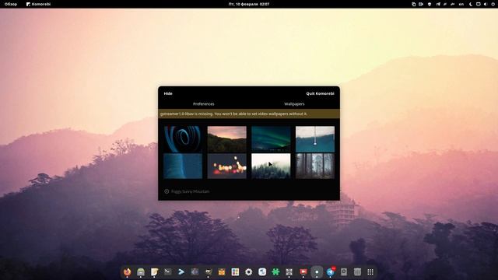Open the Trash in the dock
498x280 pixels.
[x=357, y=271]
